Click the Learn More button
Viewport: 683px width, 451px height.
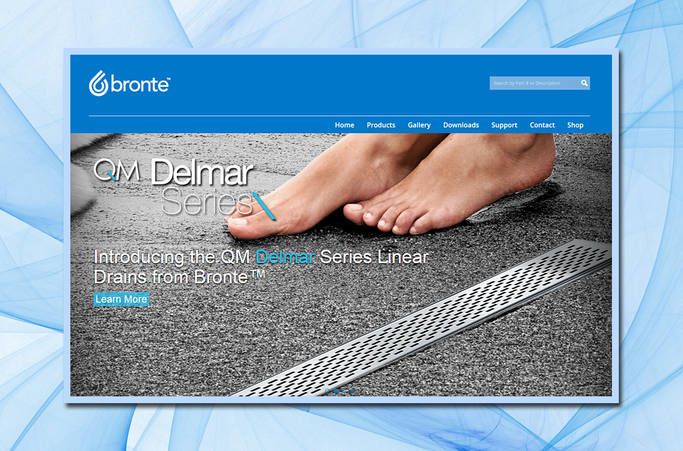point(121,299)
